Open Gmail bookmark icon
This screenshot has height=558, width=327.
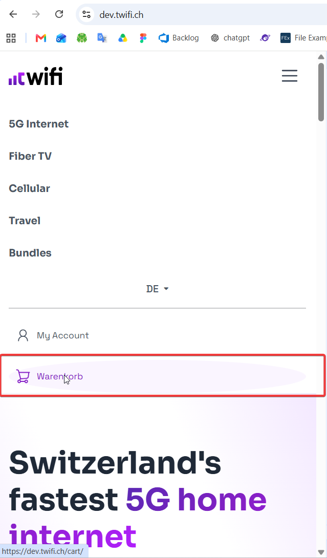click(41, 38)
